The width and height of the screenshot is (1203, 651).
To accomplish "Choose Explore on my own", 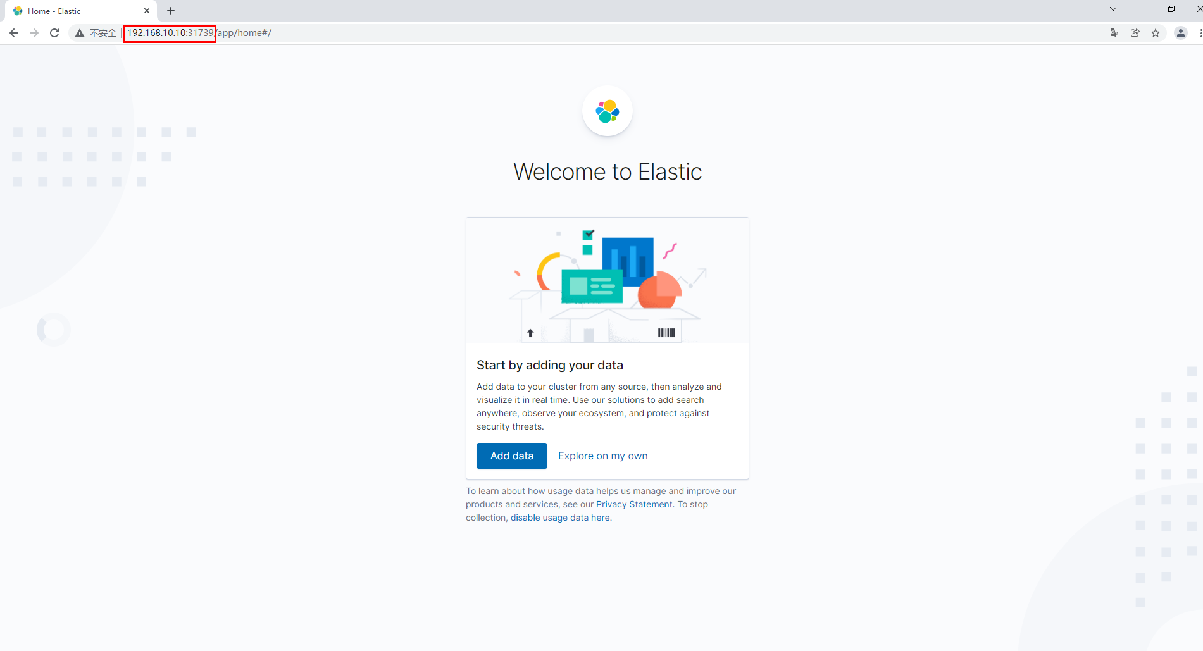I will pos(602,456).
